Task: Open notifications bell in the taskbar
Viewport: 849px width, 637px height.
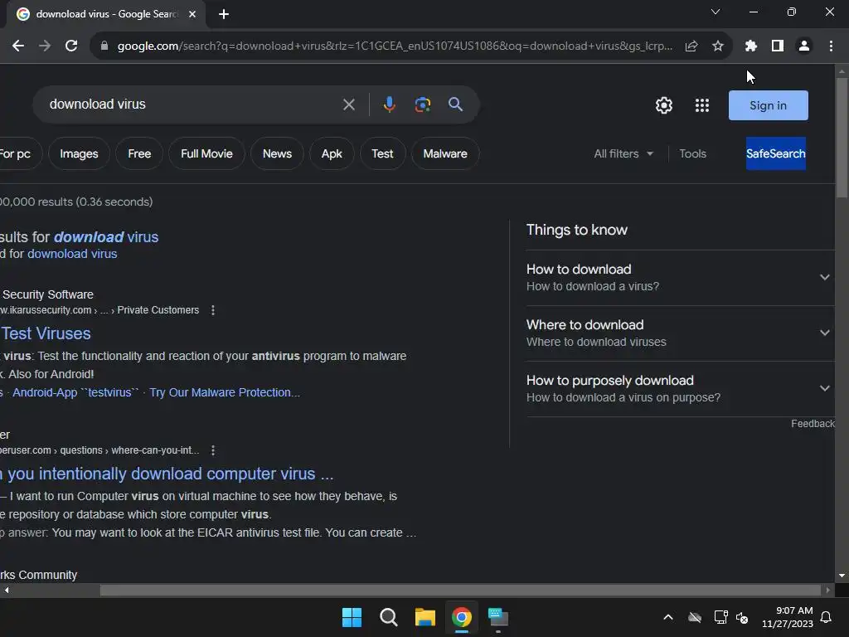Action: point(827,617)
